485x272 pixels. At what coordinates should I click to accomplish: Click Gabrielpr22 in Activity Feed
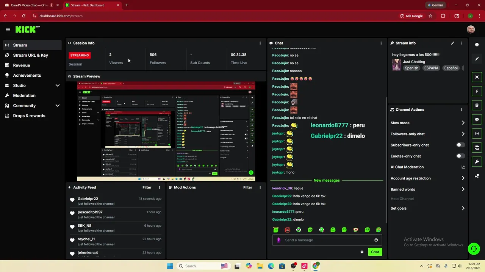(88, 199)
